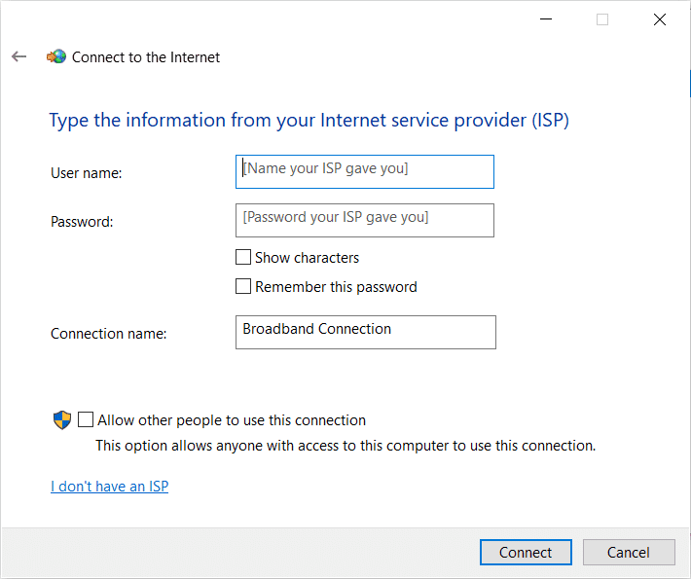This screenshot has height=579, width=691.
Task: Open the "I don't have an ISP" link
Action: [109, 487]
